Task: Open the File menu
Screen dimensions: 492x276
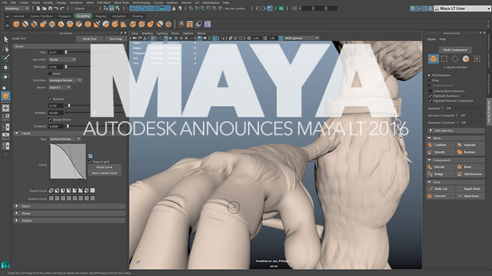Action: (x=4, y=3)
